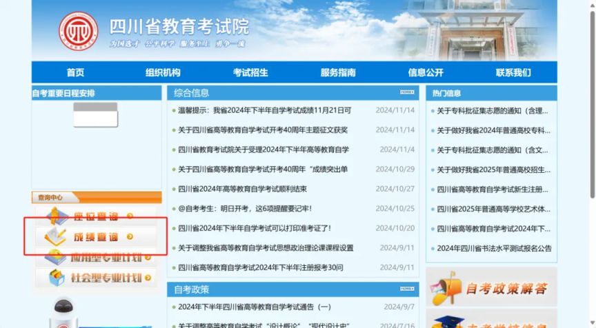Open article 四川省2024年高等教育自学考试顺利结束
This screenshot has width=596, height=328.
[x=243, y=189]
